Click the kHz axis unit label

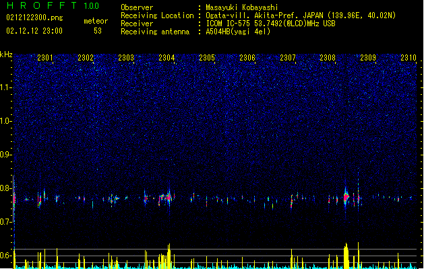tap(6, 54)
